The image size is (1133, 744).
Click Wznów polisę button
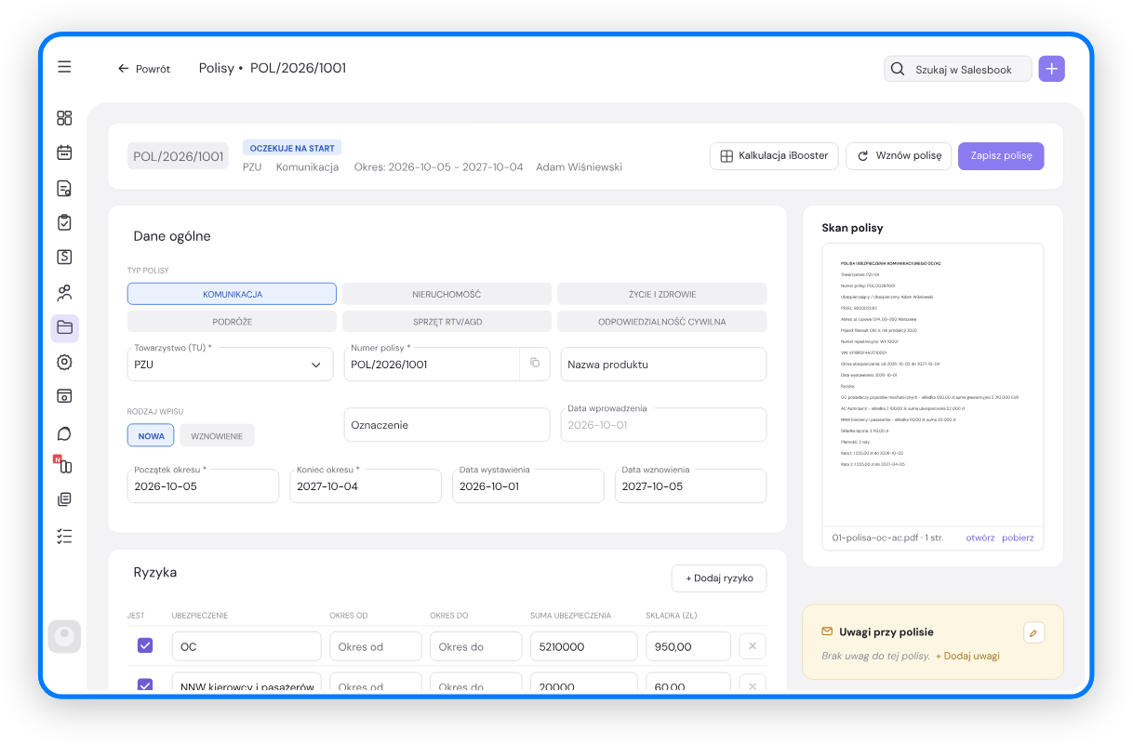[x=899, y=156]
